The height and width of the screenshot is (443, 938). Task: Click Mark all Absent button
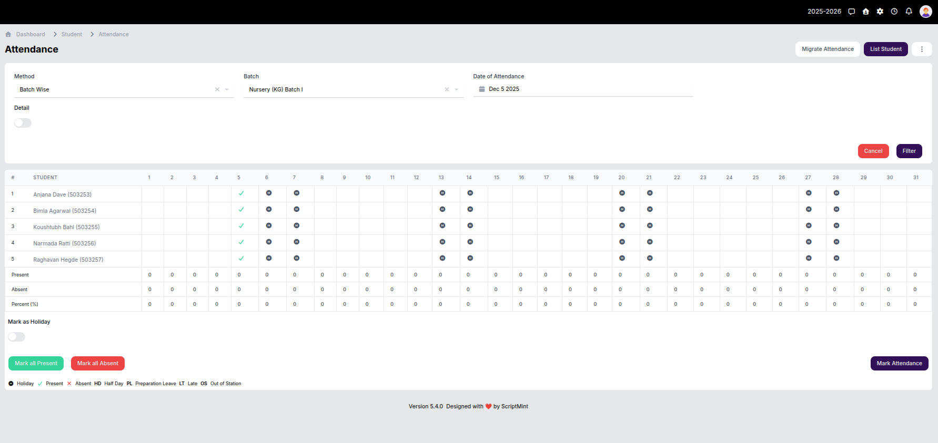tap(98, 363)
